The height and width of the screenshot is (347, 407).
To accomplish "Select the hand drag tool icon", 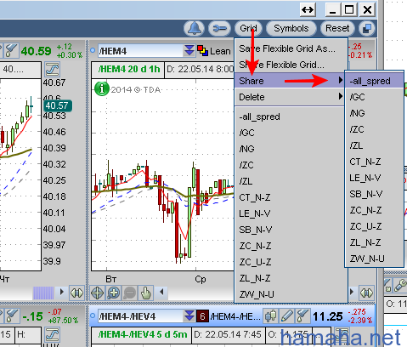I will coord(146,293).
